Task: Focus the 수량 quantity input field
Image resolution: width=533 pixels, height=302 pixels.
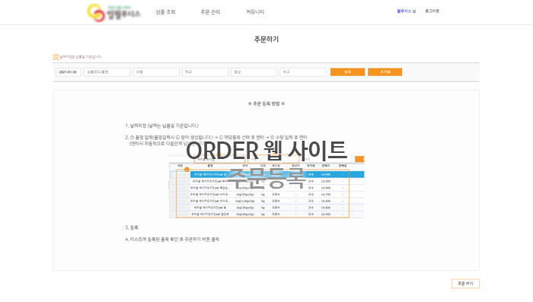Action: coord(156,72)
